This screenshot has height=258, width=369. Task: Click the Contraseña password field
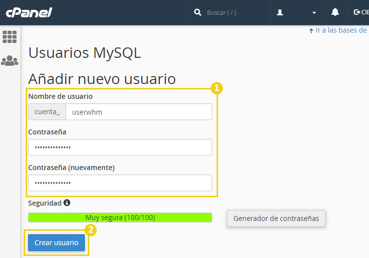(120, 147)
